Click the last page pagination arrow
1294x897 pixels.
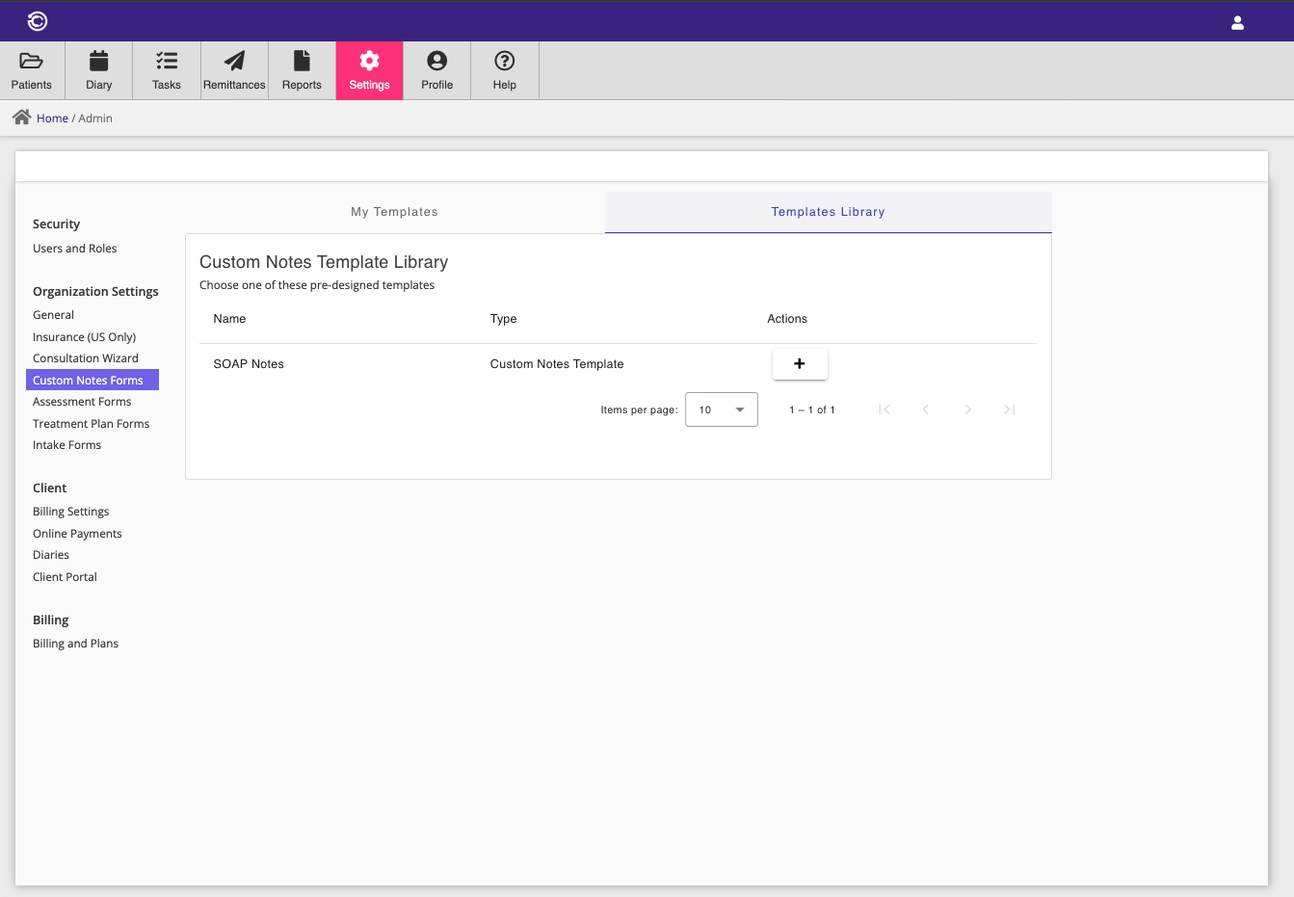pyautogui.click(x=1009, y=409)
